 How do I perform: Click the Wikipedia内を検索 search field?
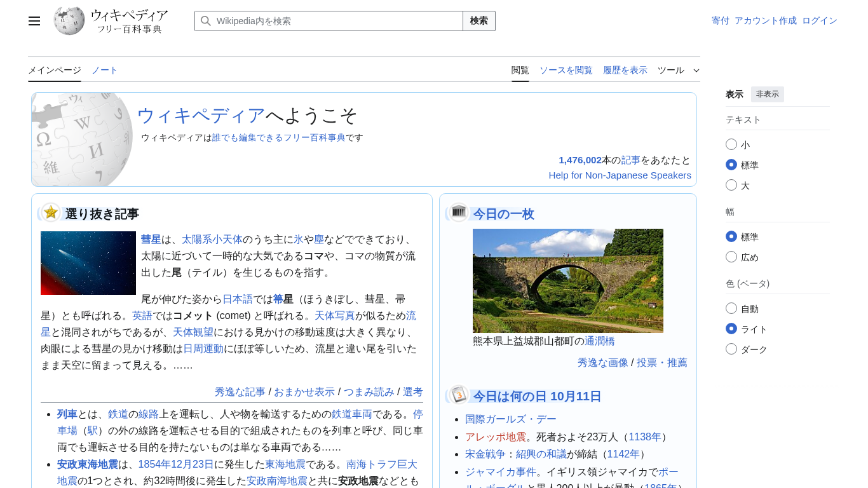(329, 21)
